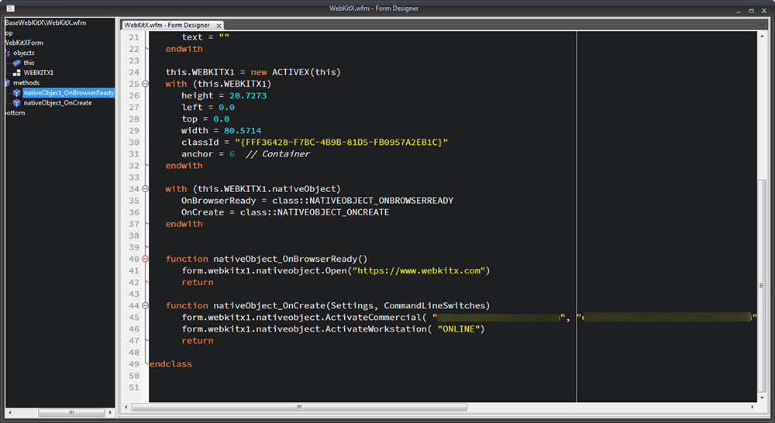Image resolution: width=775 pixels, height=423 pixels.
Task: Close the WebKitX.wfm Form Designer tab
Action: coord(219,26)
